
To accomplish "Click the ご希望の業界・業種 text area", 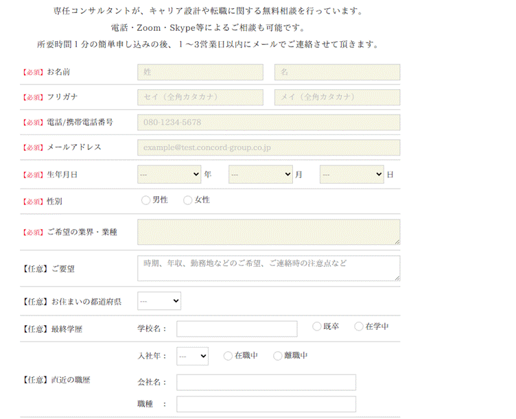I will pos(268,232).
